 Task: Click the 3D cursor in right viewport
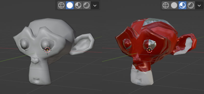point(149,50)
